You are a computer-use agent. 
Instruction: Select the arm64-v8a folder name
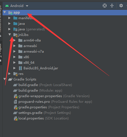[32, 40]
